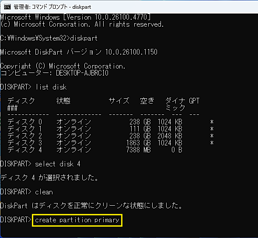The image size is (258, 238).
Task: Click the window title text ending in diskpart
Action: click(52, 7)
